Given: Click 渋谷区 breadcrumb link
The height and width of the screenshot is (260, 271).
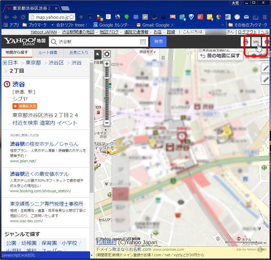Looking at the screenshot, I should point(56,63).
